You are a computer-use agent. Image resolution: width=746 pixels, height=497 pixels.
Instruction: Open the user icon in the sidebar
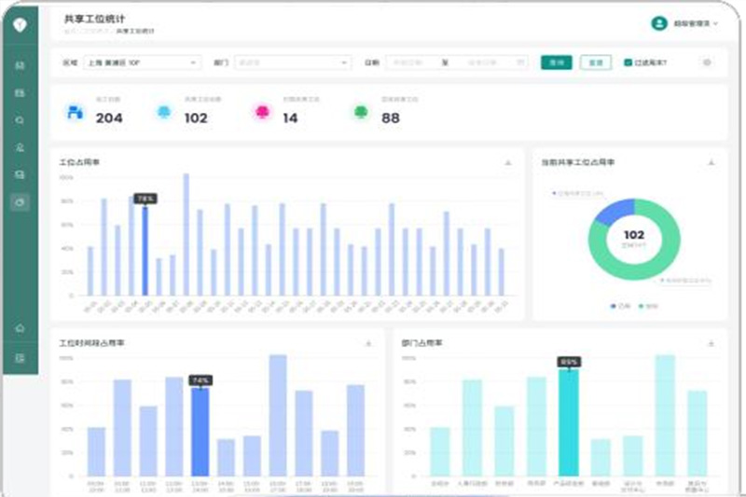coord(20,147)
